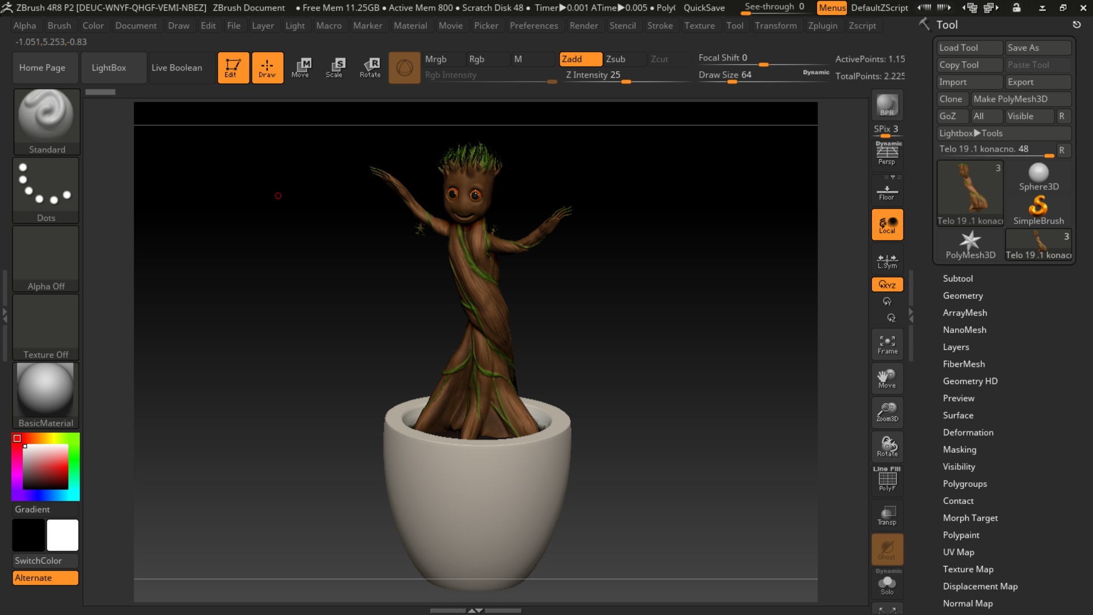Expand the UV Map section
Viewport: 1093px width, 615px height.
[958, 552]
